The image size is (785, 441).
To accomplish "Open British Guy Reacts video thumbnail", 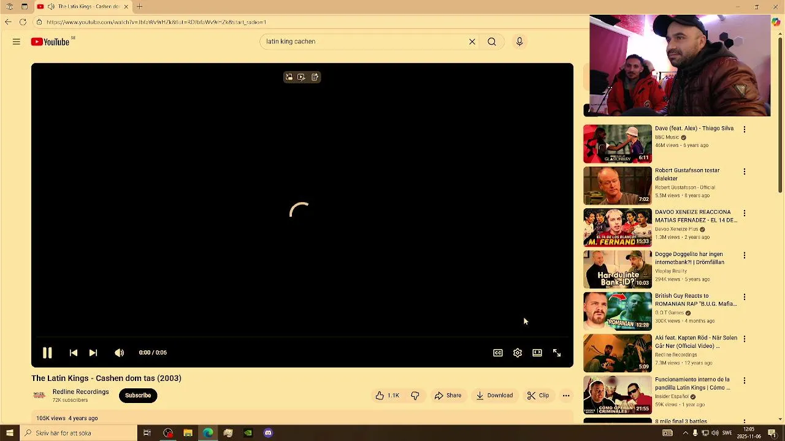I will [618, 311].
